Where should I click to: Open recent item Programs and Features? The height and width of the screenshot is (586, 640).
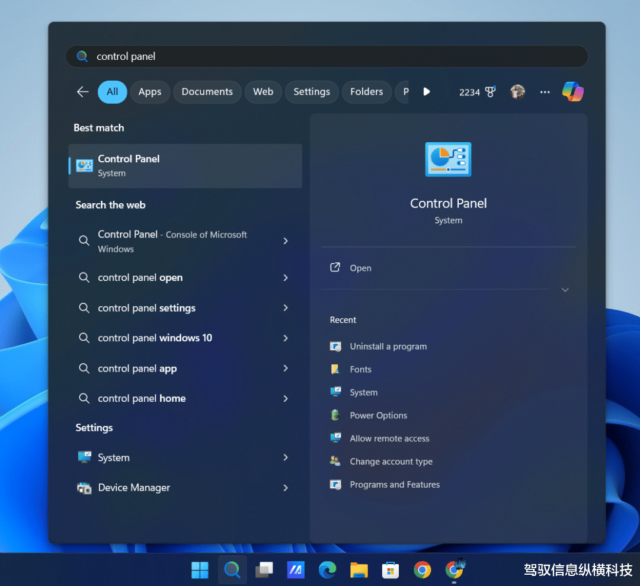(394, 485)
